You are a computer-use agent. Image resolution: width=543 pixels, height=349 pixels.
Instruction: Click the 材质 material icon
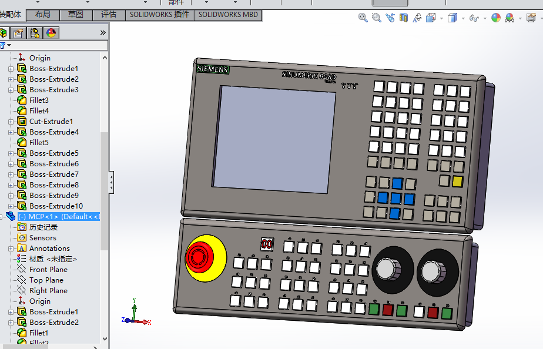(22, 259)
